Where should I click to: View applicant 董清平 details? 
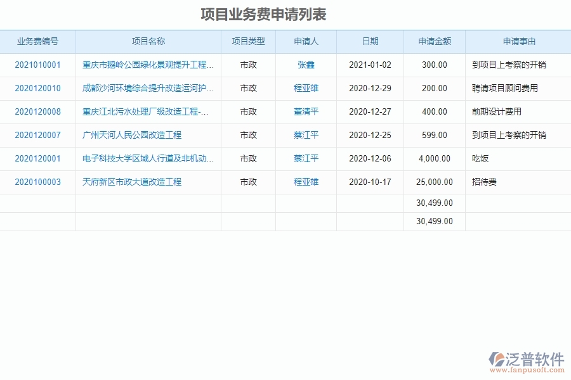point(306,111)
